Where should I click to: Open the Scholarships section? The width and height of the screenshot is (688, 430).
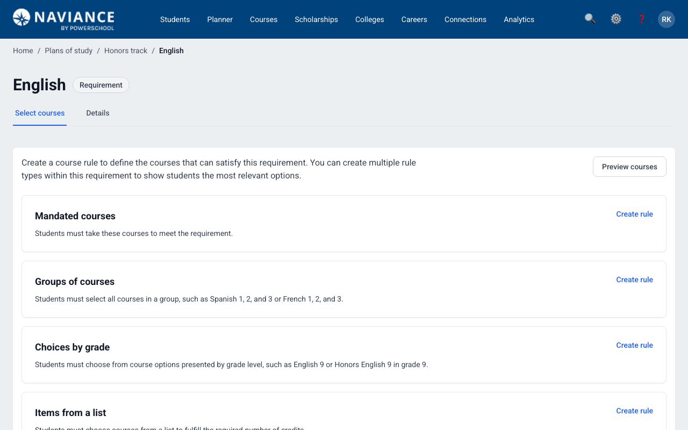316,19
